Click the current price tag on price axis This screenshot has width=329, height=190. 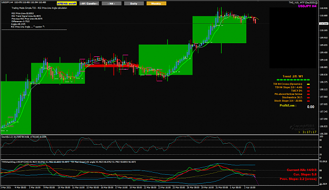click(323, 24)
